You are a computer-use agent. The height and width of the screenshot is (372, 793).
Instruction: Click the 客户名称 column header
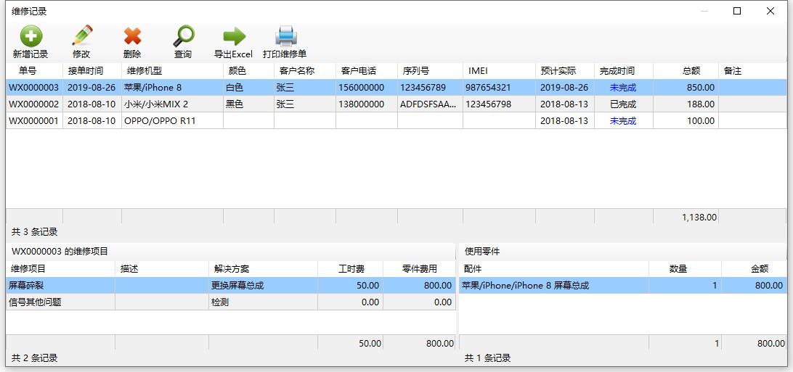click(305, 71)
